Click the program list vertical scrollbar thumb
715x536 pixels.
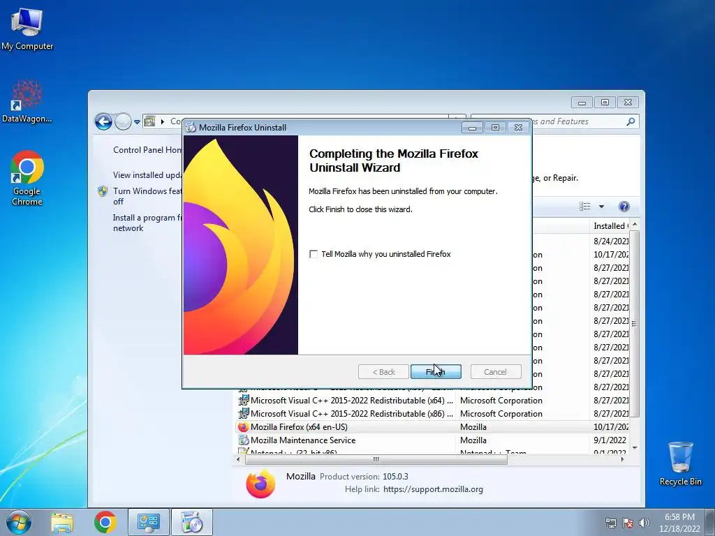click(634, 324)
